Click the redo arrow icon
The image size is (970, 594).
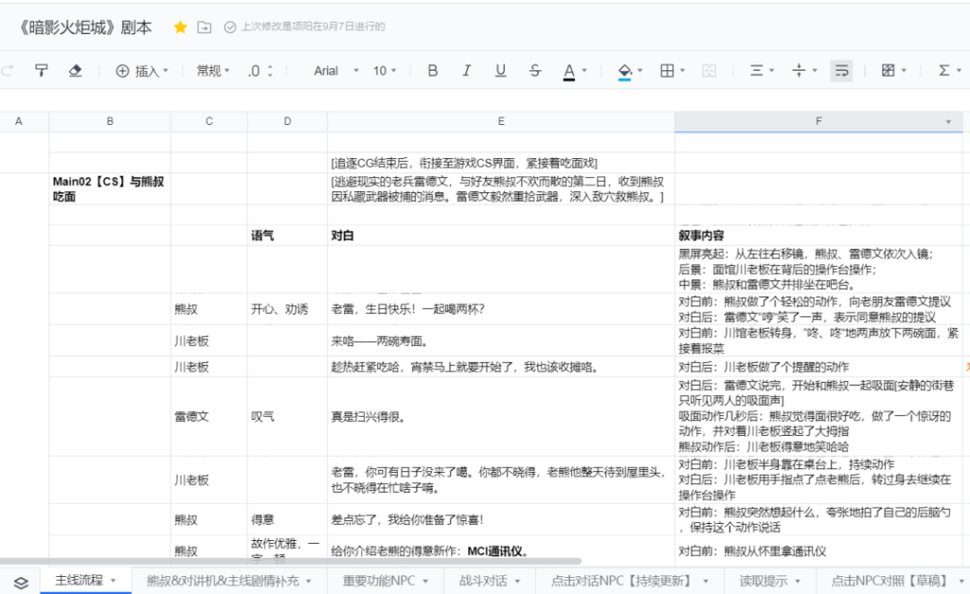point(7,70)
